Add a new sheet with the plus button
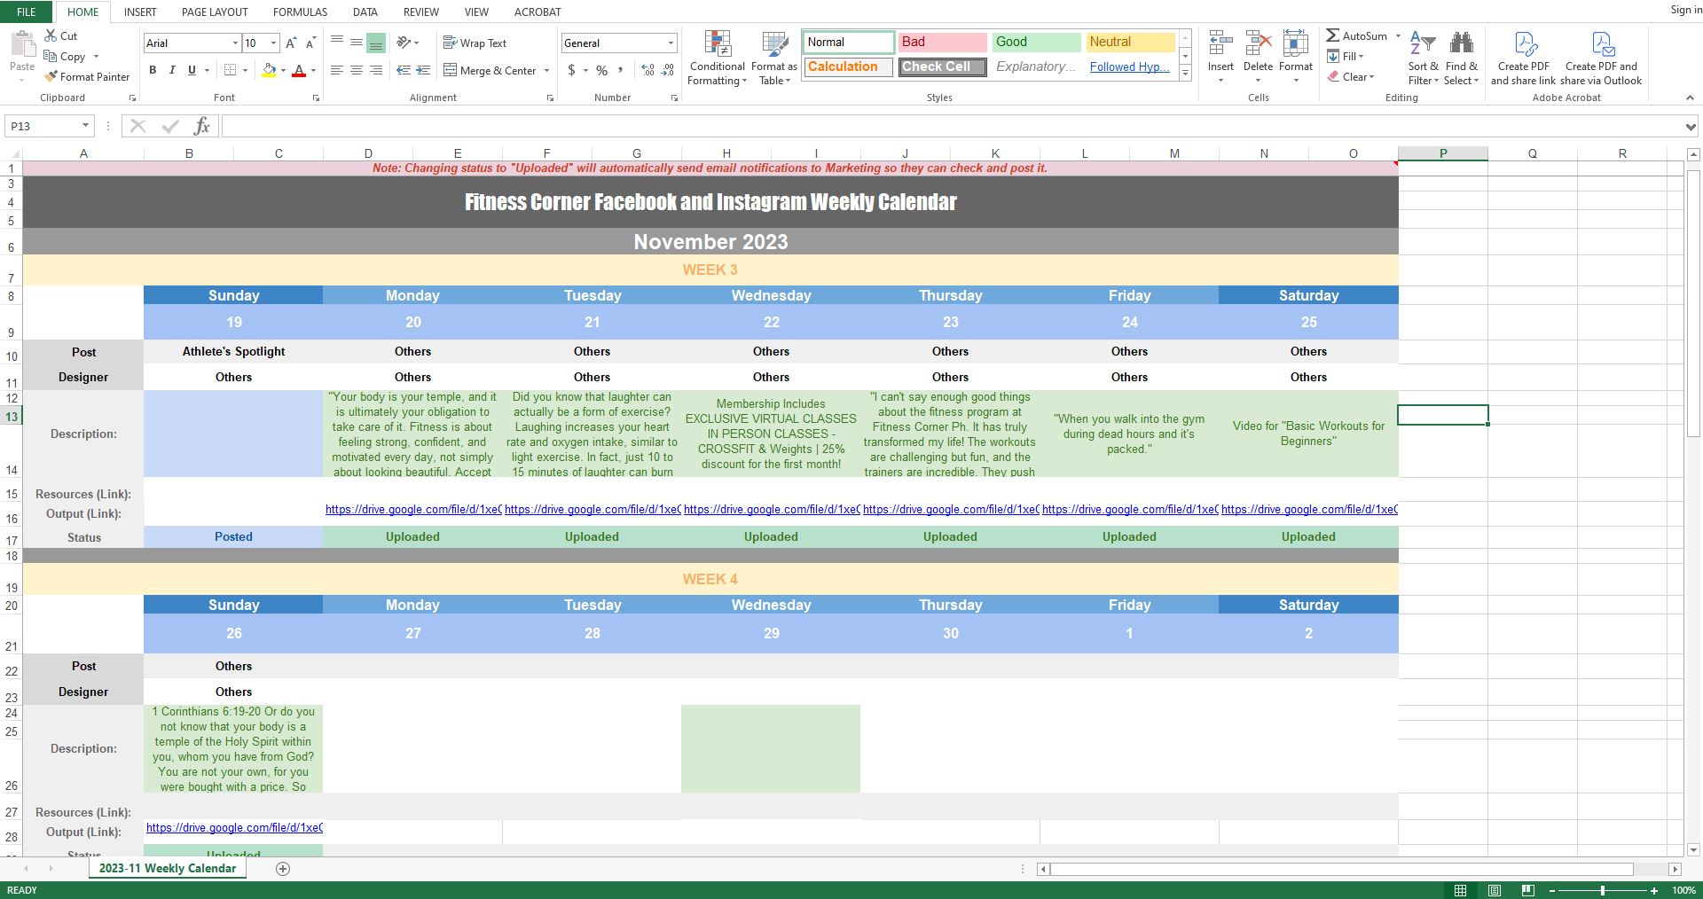Screen dimensions: 1703x899 (283, 869)
